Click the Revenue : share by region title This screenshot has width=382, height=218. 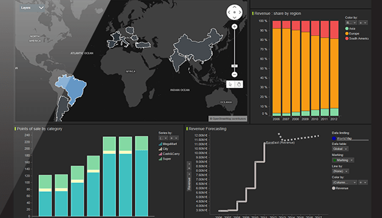pyautogui.click(x=278, y=13)
